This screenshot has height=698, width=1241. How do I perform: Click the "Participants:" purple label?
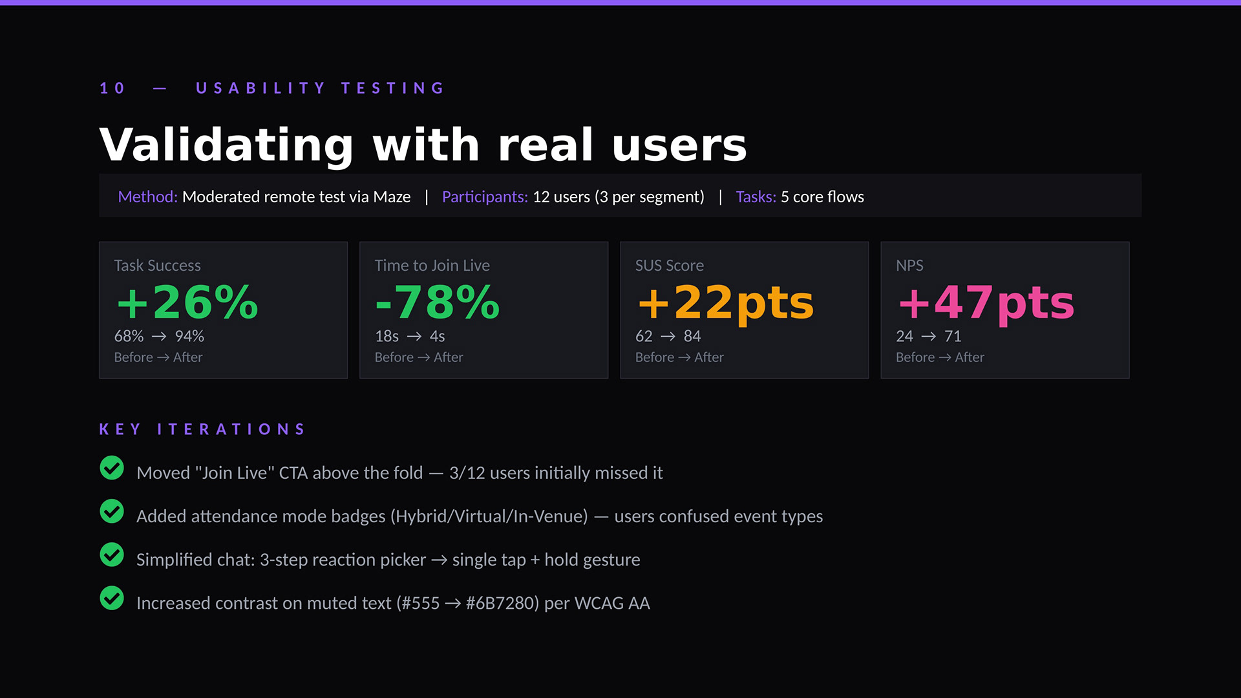pyautogui.click(x=485, y=196)
